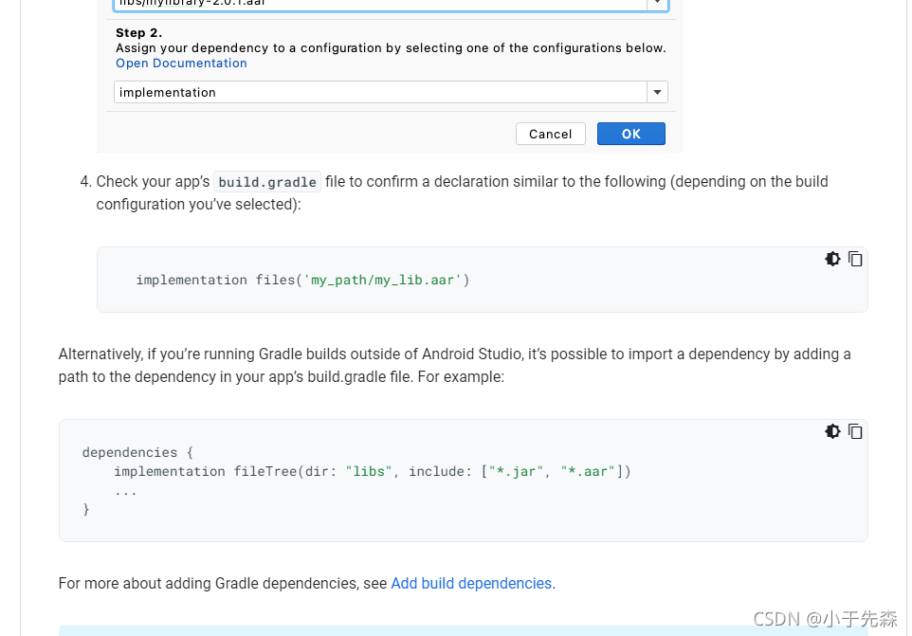Screen dimensions: 912x636
Task: Click the "*.aar" pattern in code
Action: 588,471
